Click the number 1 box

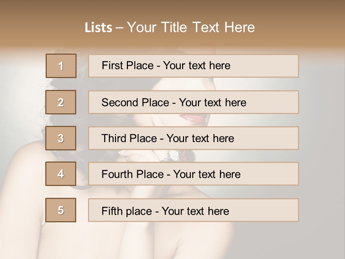pos(61,66)
